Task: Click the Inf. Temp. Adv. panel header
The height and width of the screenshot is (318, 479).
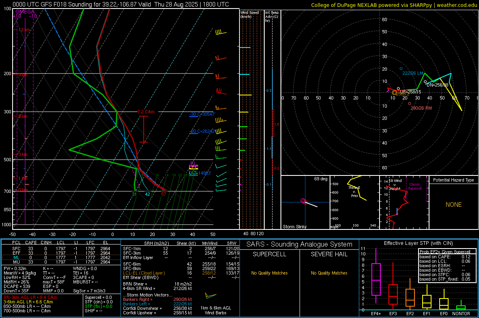Action: pyautogui.click(x=272, y=17)
